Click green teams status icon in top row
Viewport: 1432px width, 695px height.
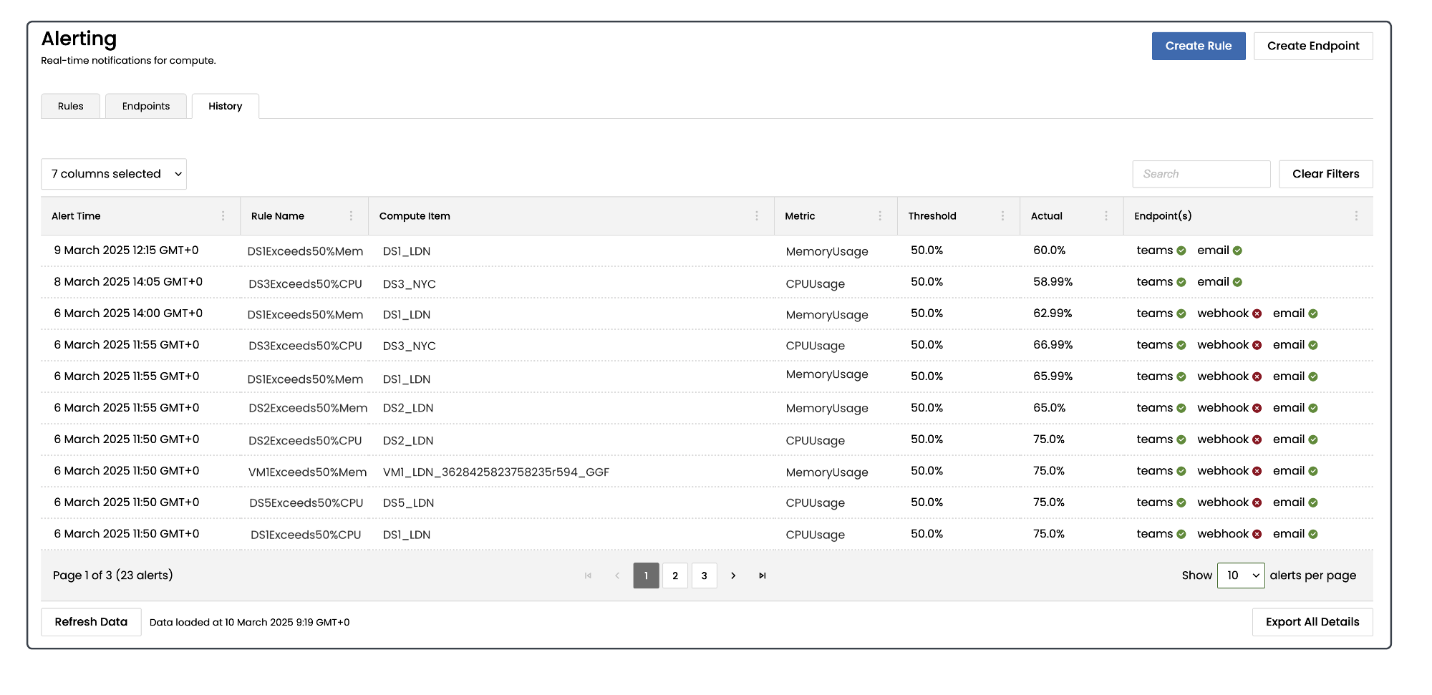click(1181, 251)
